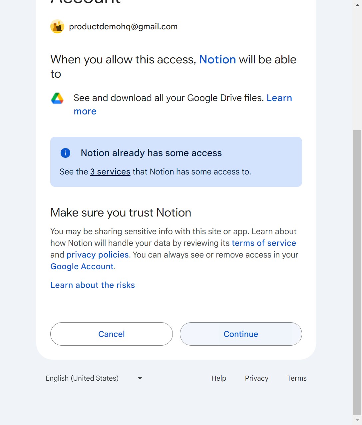Screen dimensions: 362x425
Task: Open the privacy policies link
Action: (x=98, y=255)
